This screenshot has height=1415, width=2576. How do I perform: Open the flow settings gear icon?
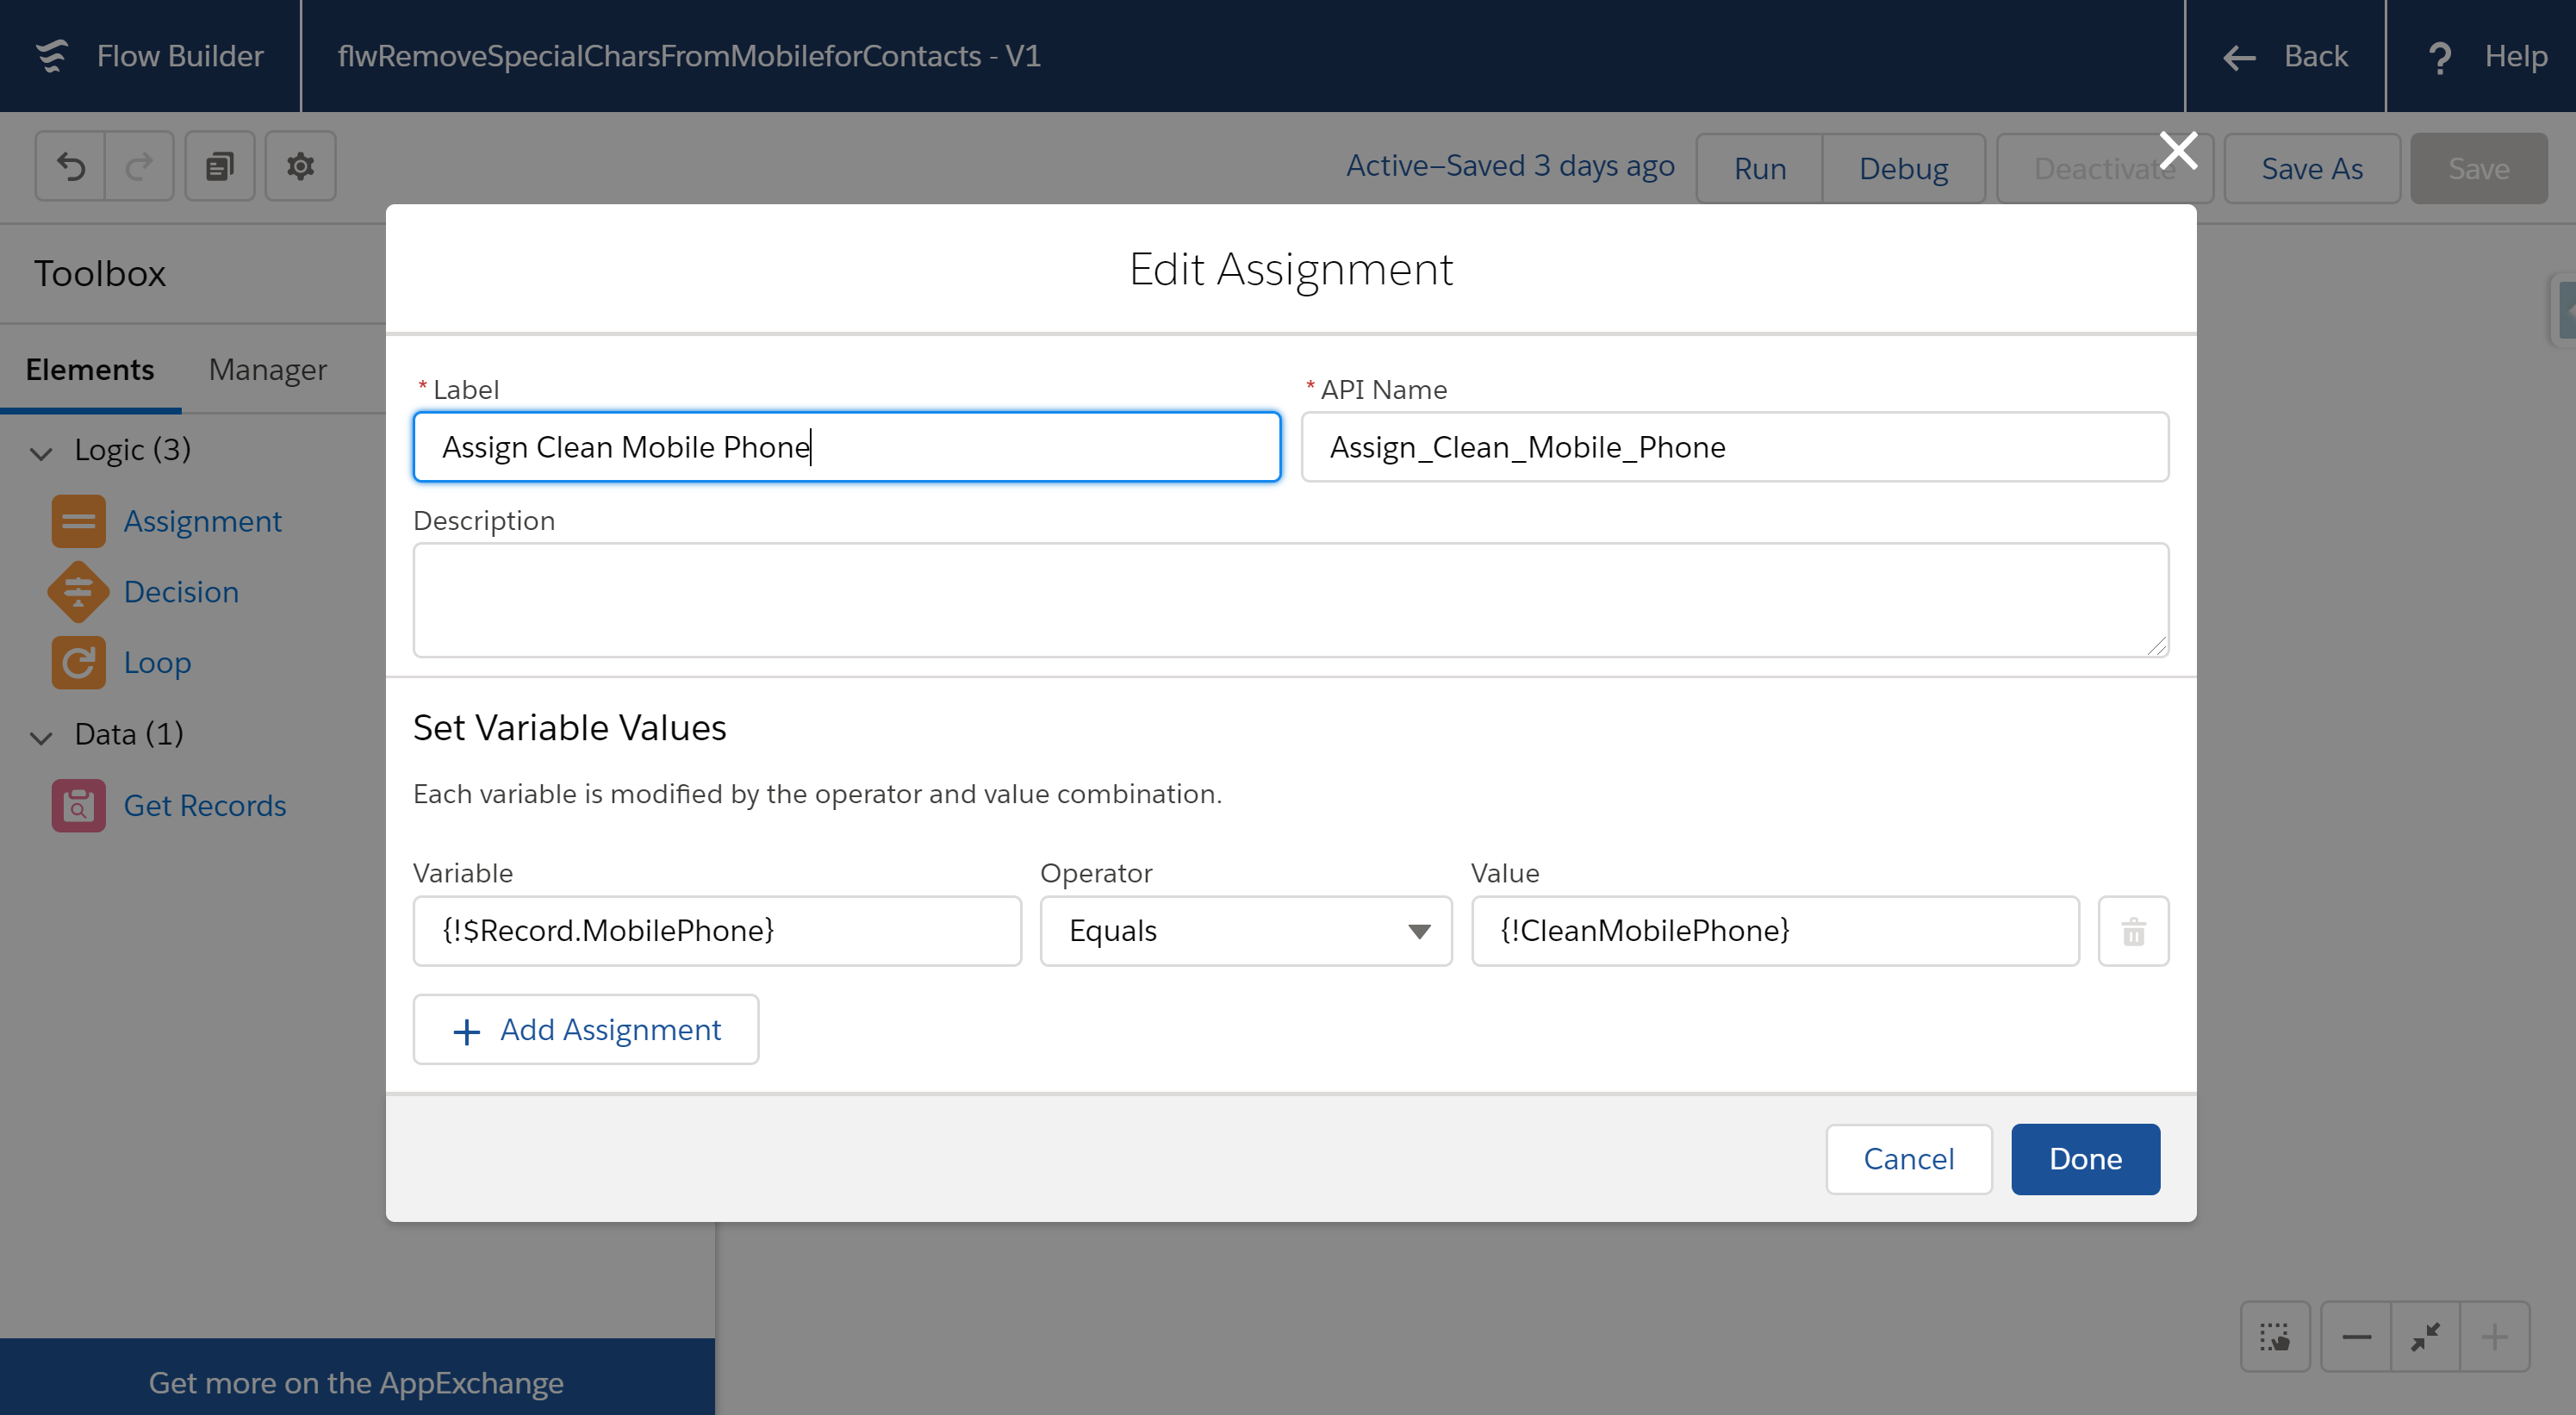[300, 166]
